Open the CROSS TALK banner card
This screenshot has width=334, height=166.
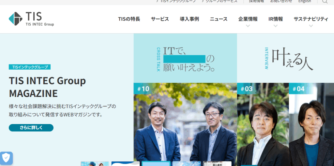pyautogui.click(x=185, y=58)
